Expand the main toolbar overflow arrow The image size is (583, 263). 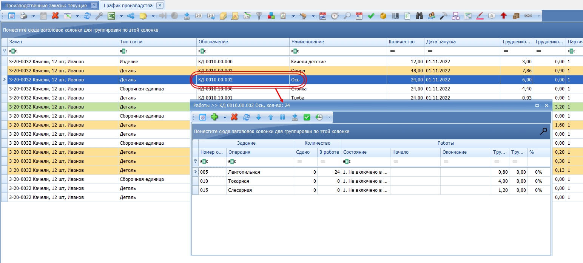[539, 16]
